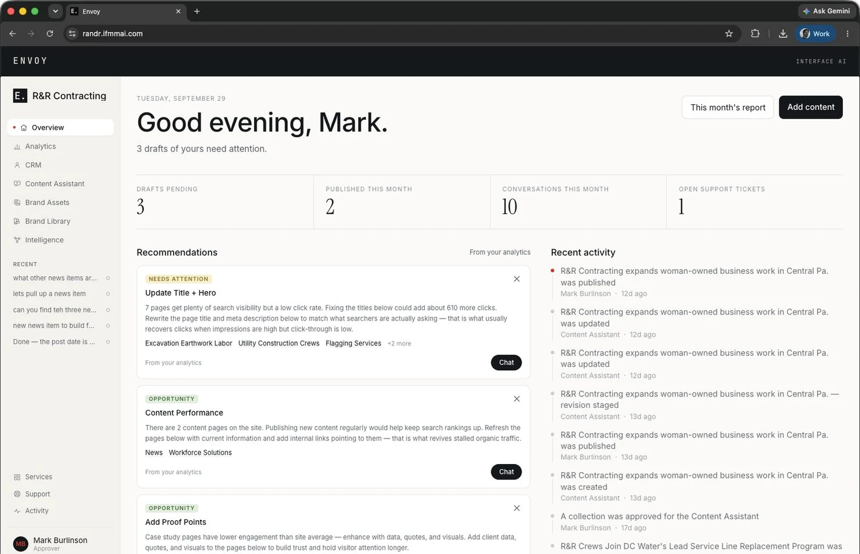
Task: Bookmark this page with the star icon
Action: (x=729, y=34)
